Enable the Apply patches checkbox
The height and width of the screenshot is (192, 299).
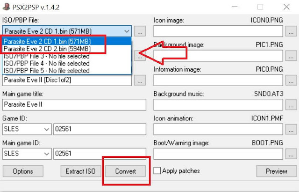pyautogui.click(x=157, y=171)
